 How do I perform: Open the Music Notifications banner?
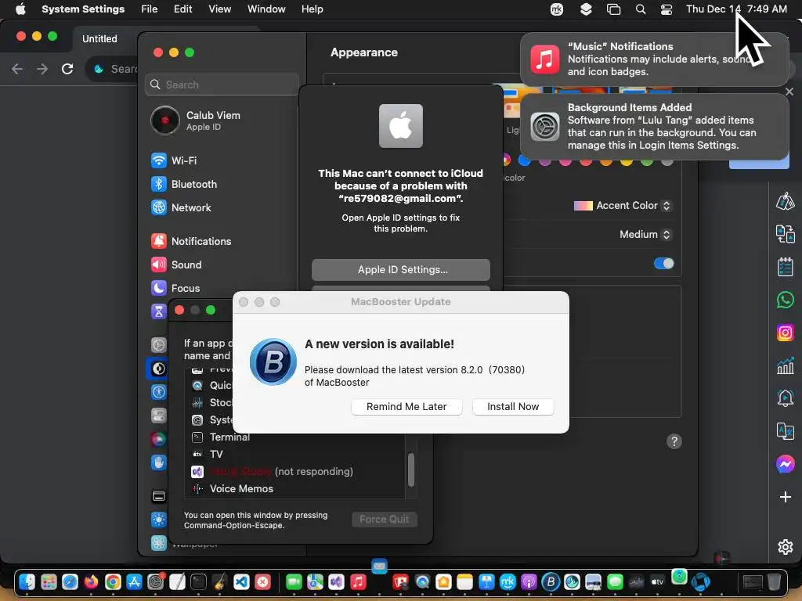click(655, 59)
